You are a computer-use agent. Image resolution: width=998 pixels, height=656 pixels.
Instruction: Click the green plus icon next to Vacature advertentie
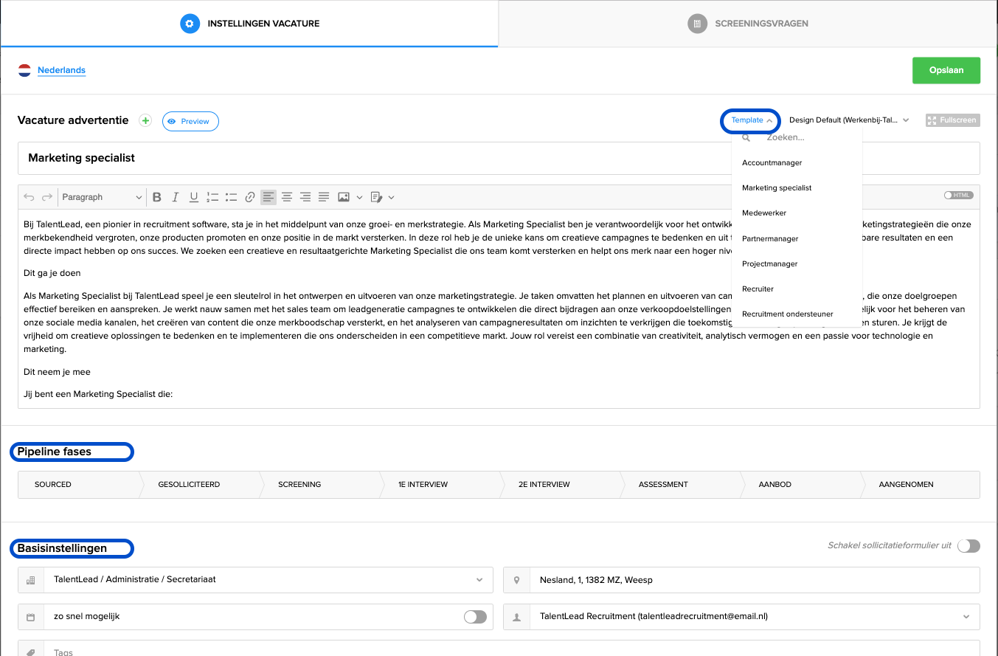click(x=145, y=121)
